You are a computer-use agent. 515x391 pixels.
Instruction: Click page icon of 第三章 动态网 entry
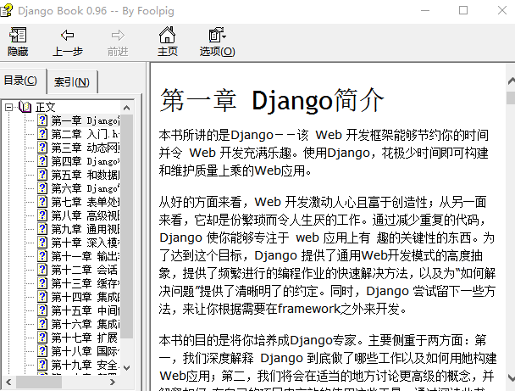(x=42, y=148)
